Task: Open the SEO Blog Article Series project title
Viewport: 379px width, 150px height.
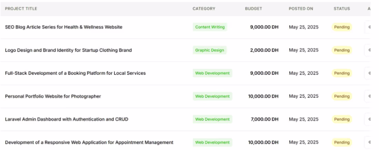Action: pos(64,27)
